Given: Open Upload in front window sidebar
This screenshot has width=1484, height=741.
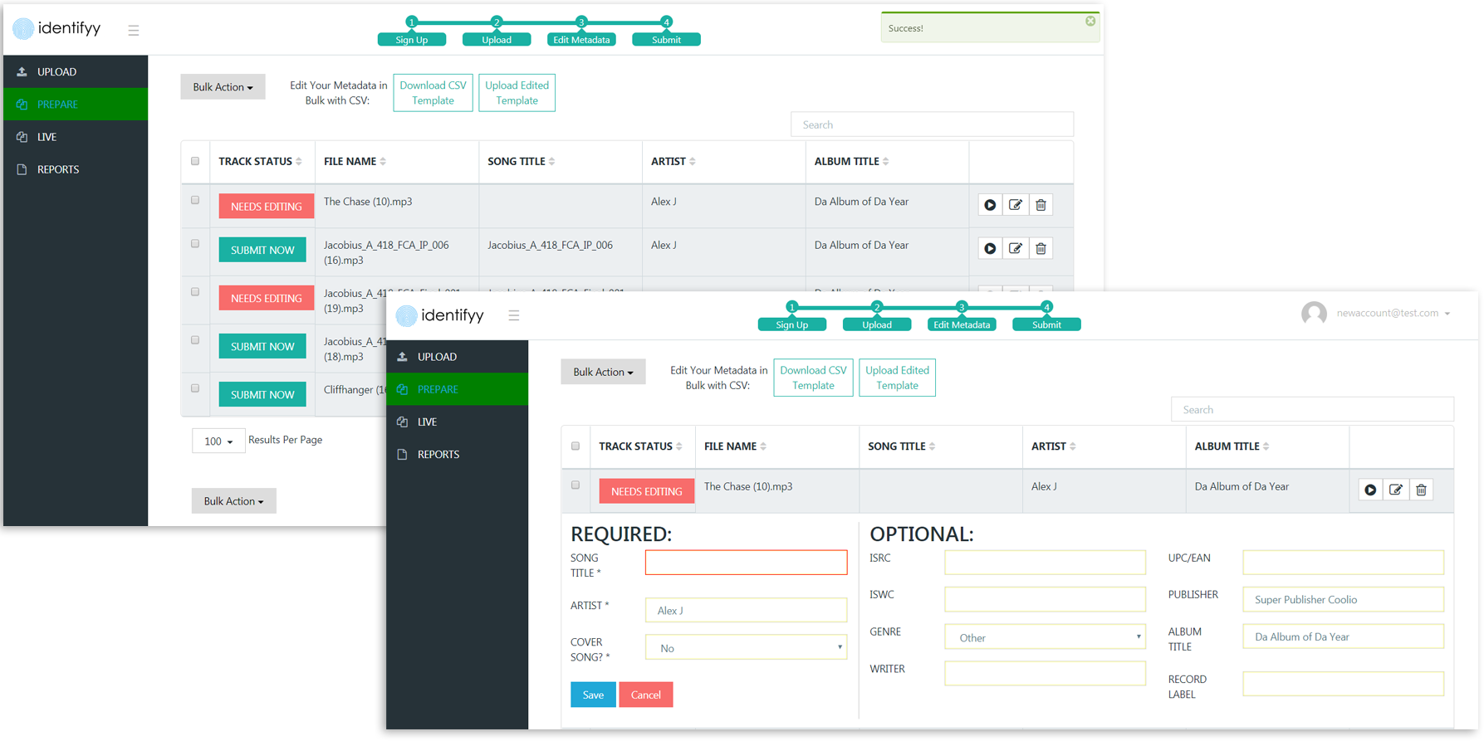Looking at the screenshot, I should coord(457,357).
